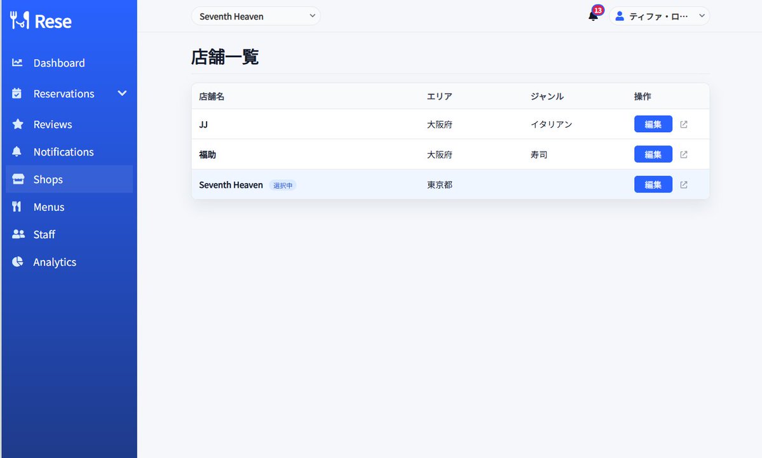Viewport: 762px width, 458px height.
Task: Open Seventh Heaven external link icon
Action: tap(684, 185)
